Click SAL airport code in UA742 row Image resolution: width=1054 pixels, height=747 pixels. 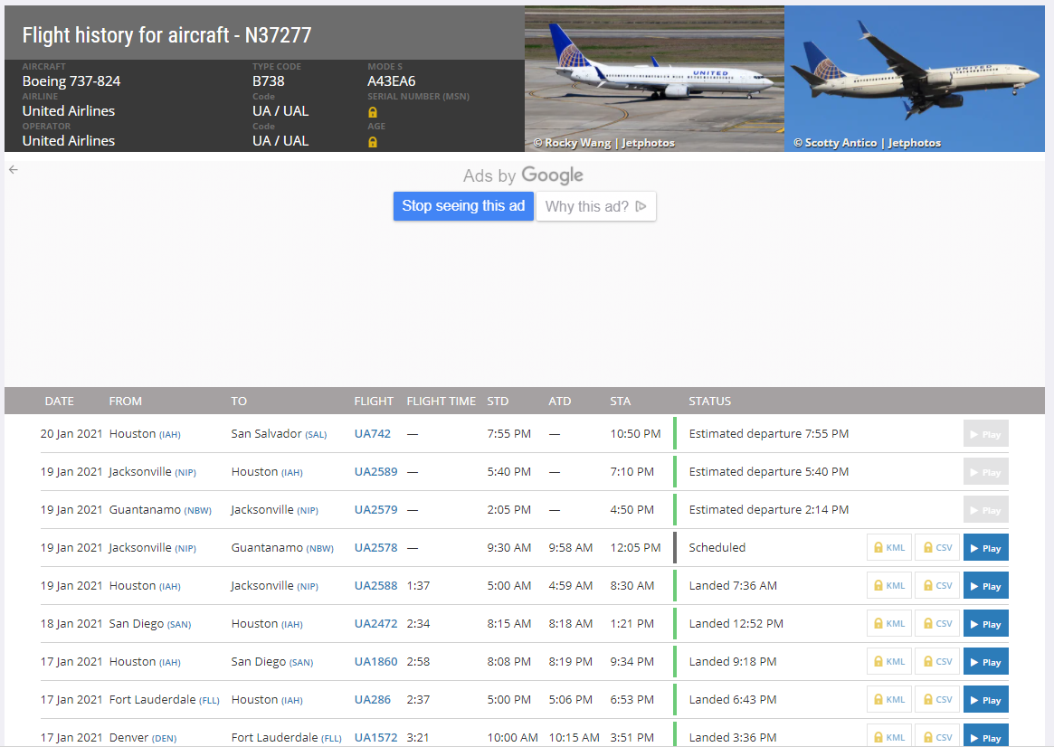[316, 435]
